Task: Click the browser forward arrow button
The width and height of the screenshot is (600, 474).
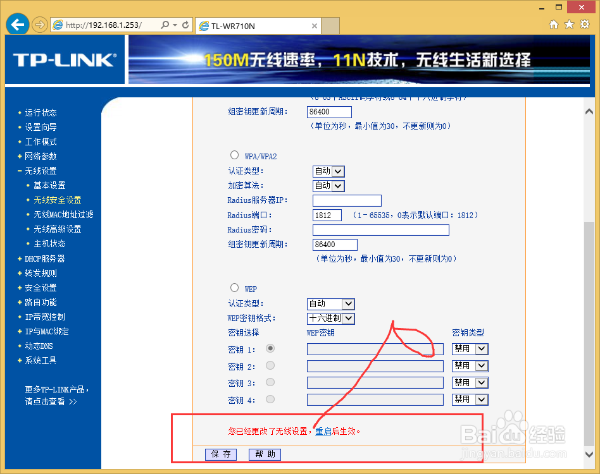Action: [x=39, y=25]
